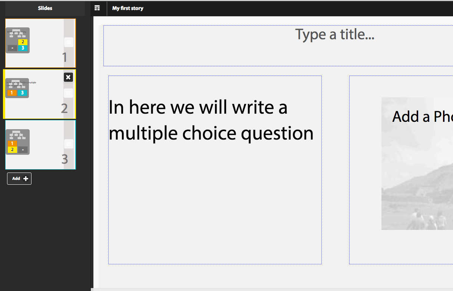Viewport: 453px width, 291px height.
Task: Click the gray dash box on slide 1 thumbnail
Action: (x=11, y=48)
